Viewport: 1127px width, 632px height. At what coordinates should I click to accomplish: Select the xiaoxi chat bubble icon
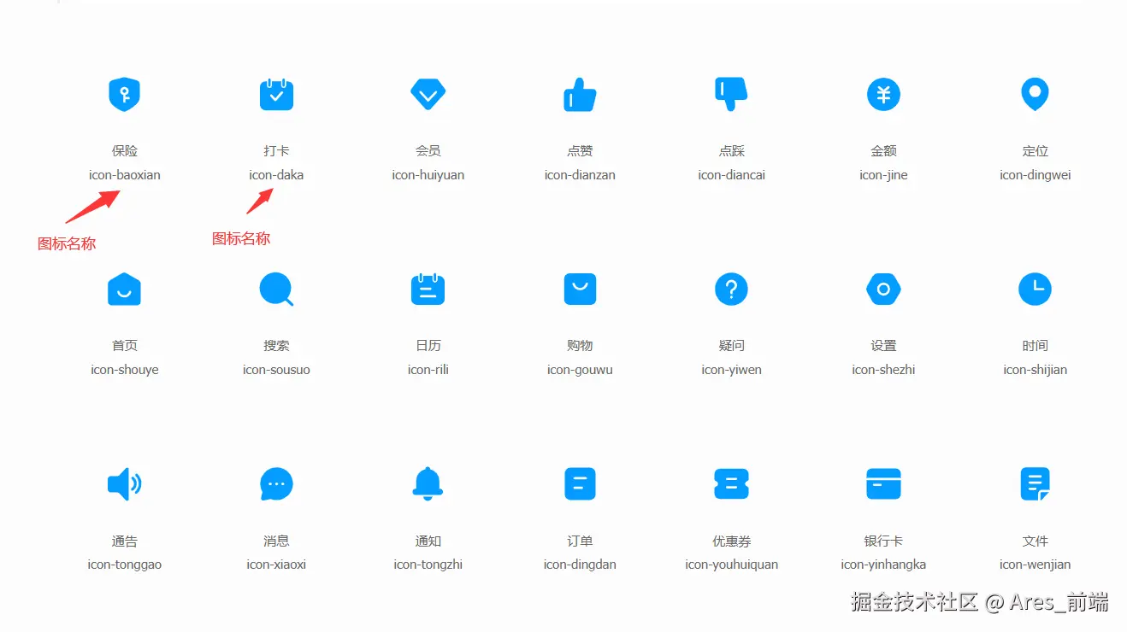point(276,484)
